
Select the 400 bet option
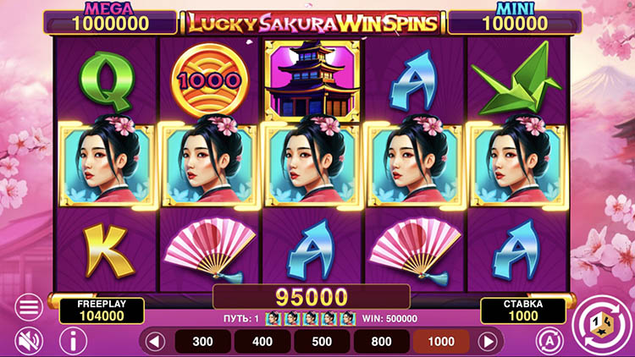pyautogui.click(x=262, y=342)
